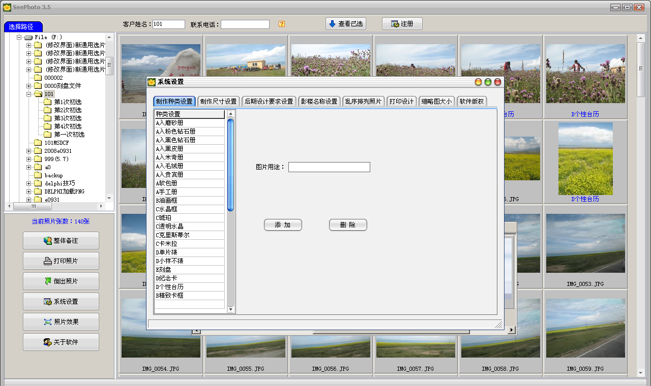Screen dimensions: 651x386
Task: Select the 第1次初选 subfolder
Action: tap(68, 102)
